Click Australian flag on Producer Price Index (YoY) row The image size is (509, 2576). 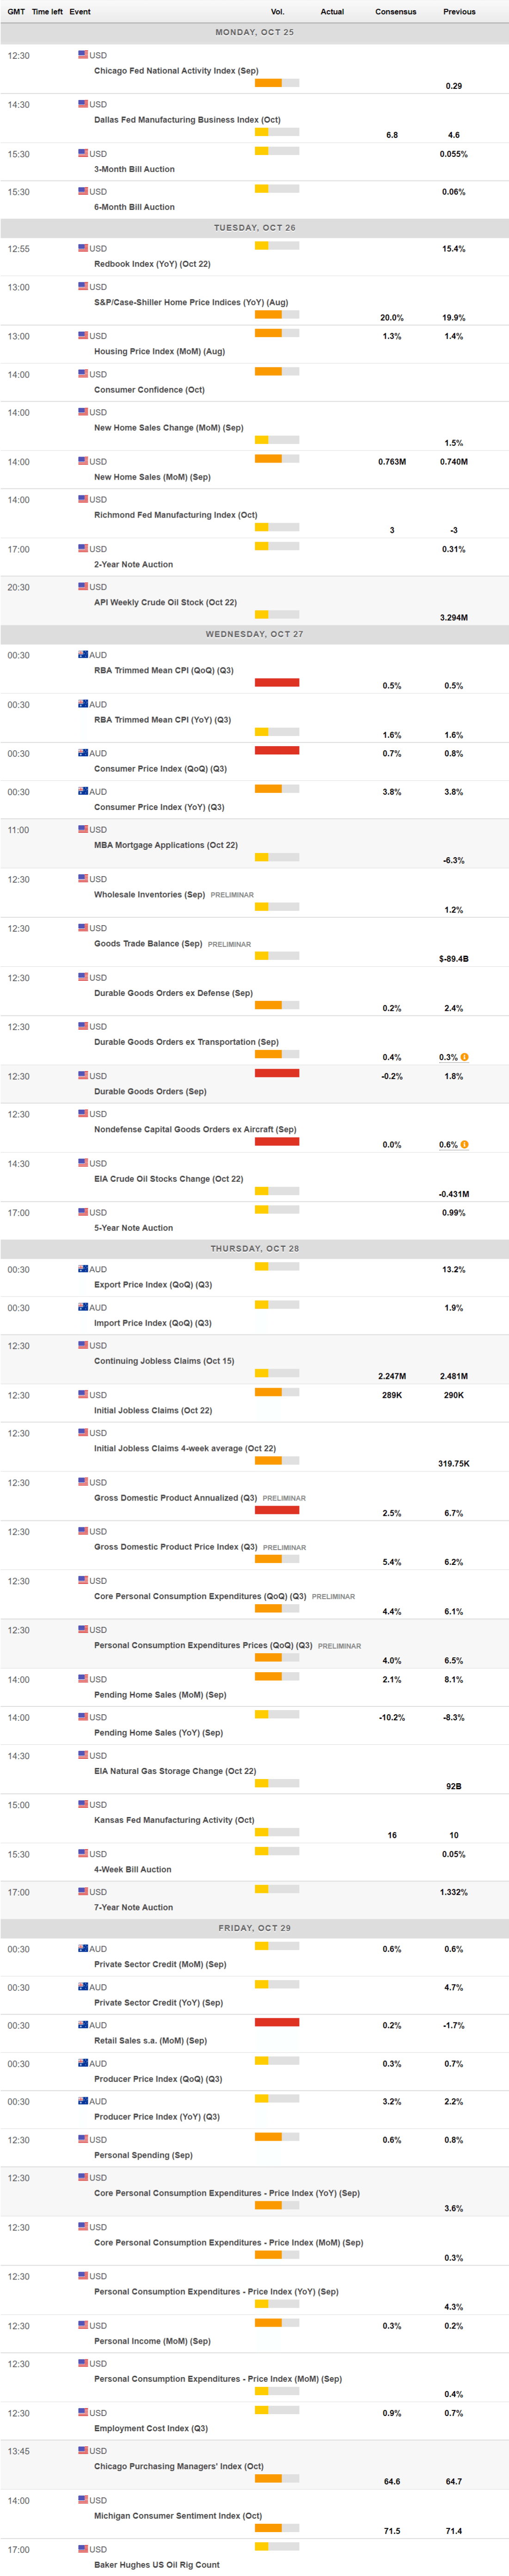tap(83, 2101)
